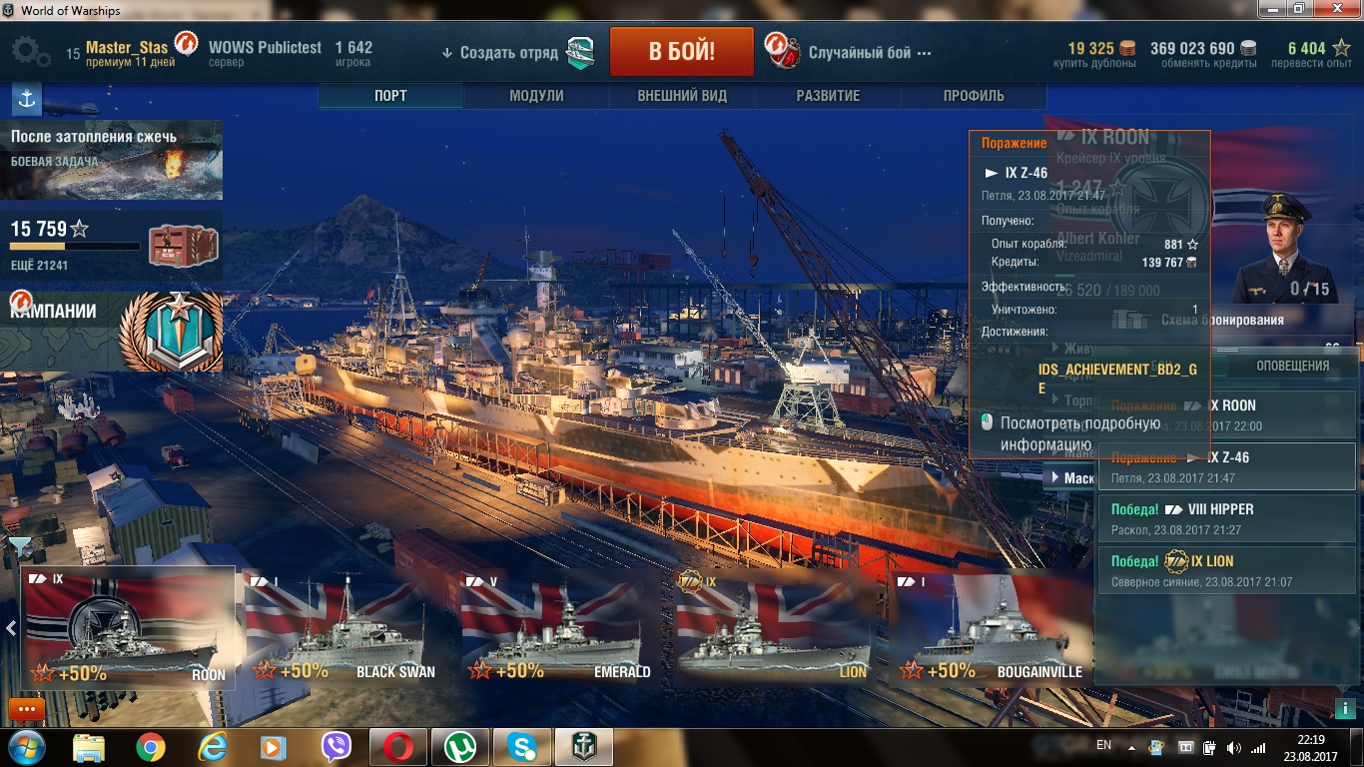The image size is (1364, 767).
Task: Select the Black Swan ship card
Action: click(341, 627)
